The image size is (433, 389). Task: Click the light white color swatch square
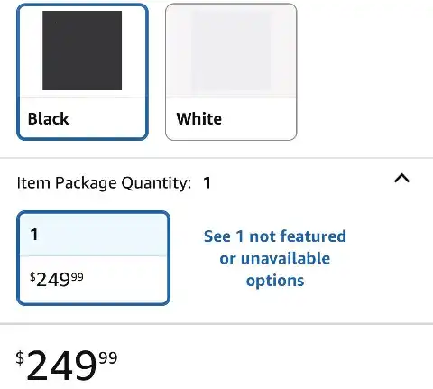tap(231, 51)
